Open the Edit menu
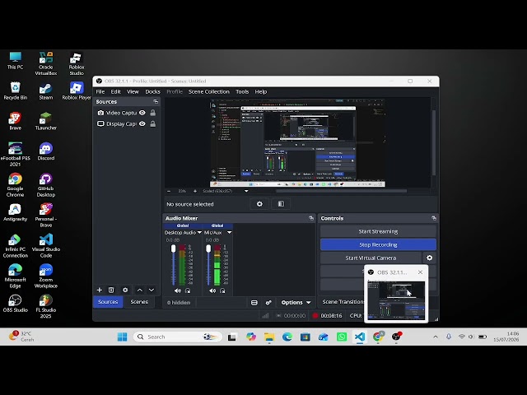Viewport: 527px width, 395px height. point(115,91)
